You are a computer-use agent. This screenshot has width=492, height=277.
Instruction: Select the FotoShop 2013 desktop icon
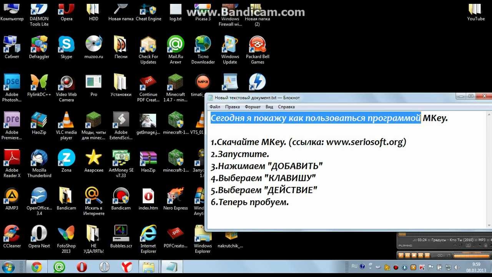pyautogui.click(x=66, y=239)
